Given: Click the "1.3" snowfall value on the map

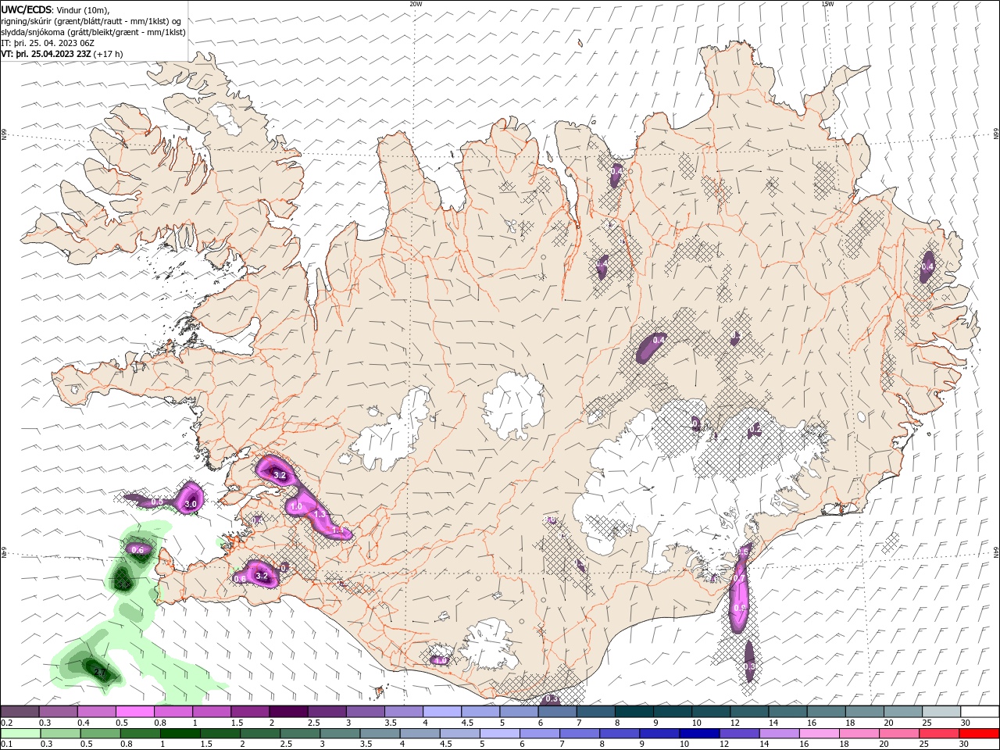Looking at the screenshot, I should (x=320, y=514).
